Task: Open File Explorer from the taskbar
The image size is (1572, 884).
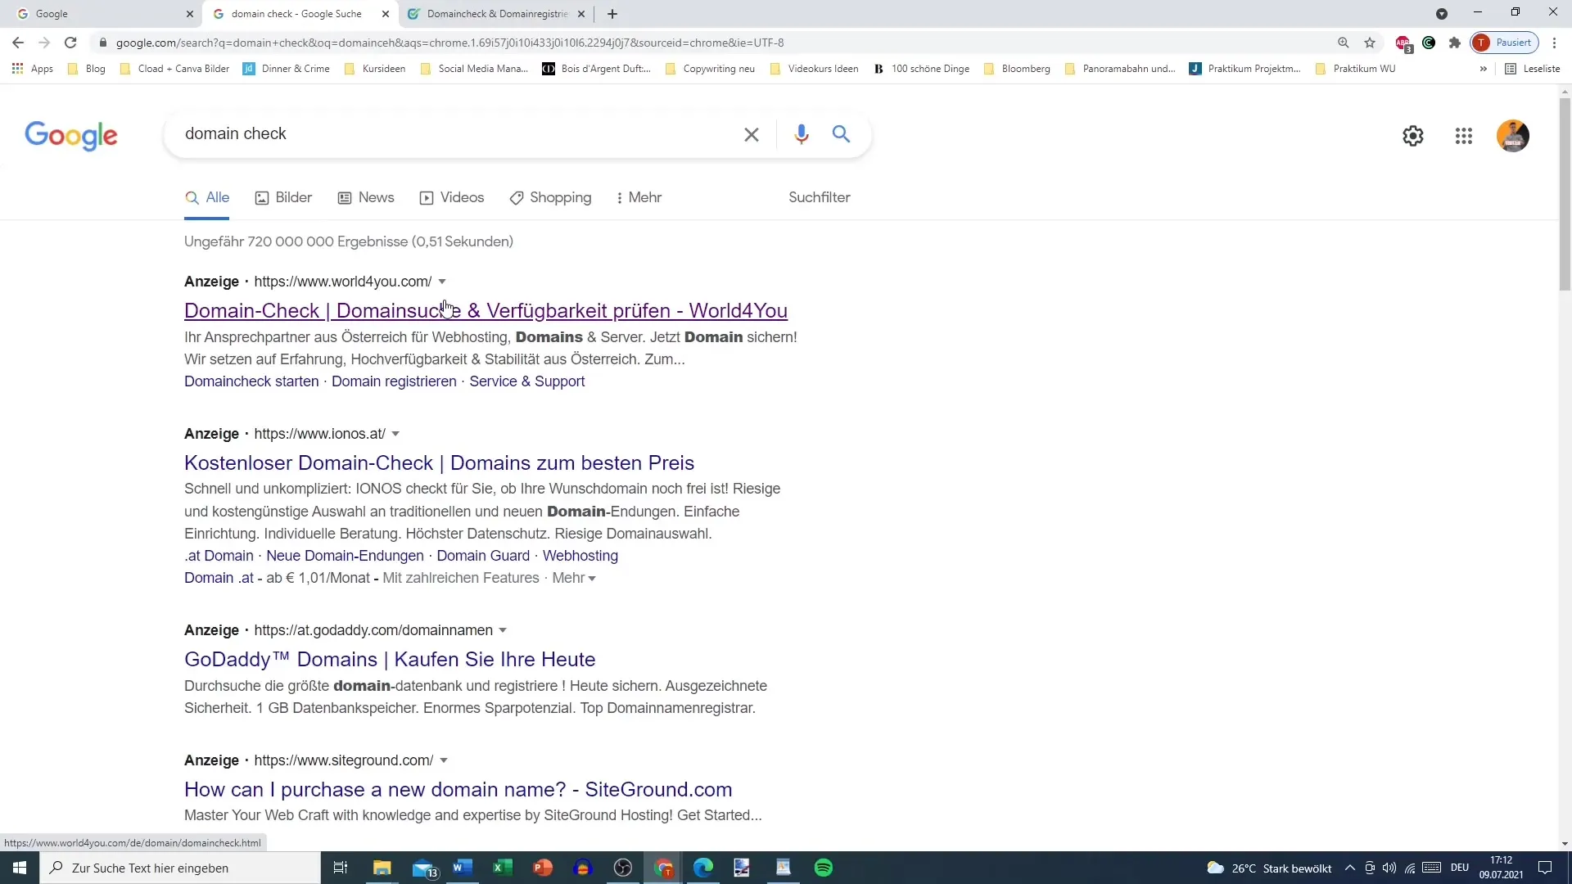Action: pyautogui.click(x=382, y=868)
